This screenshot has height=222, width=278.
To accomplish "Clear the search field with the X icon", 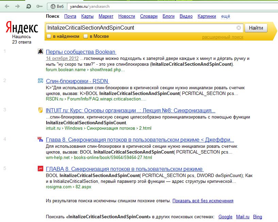I will (239, 28).
